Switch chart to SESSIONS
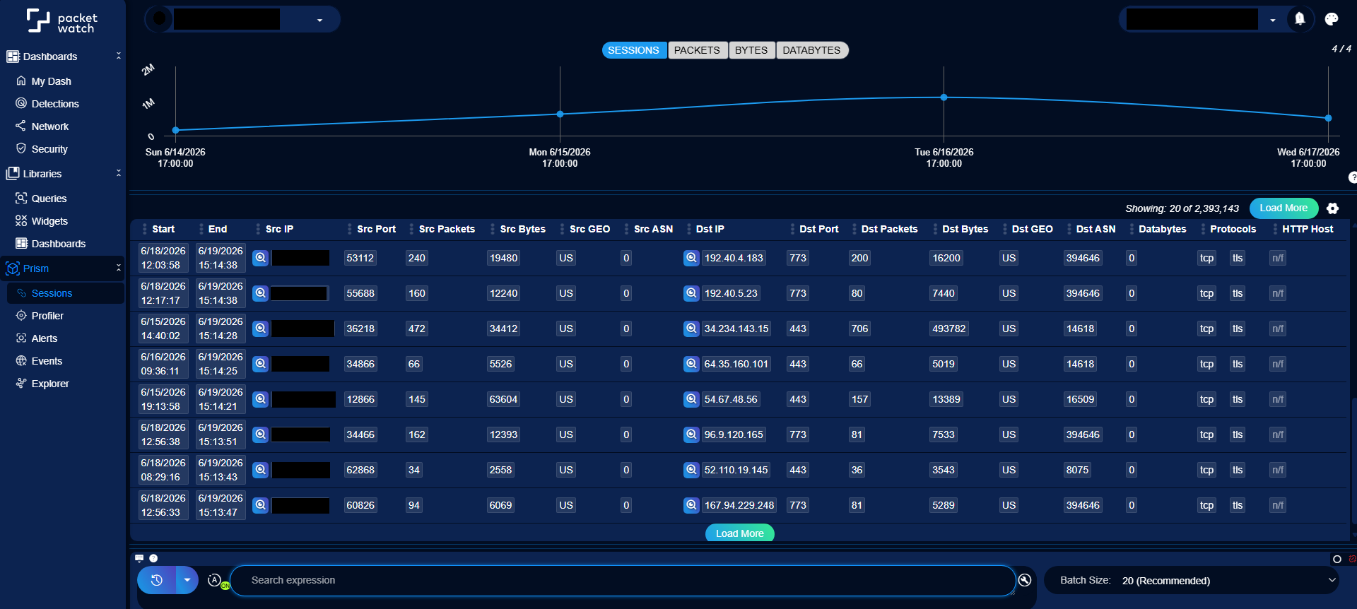This screenshot has height=609, width=1357. 633,50
